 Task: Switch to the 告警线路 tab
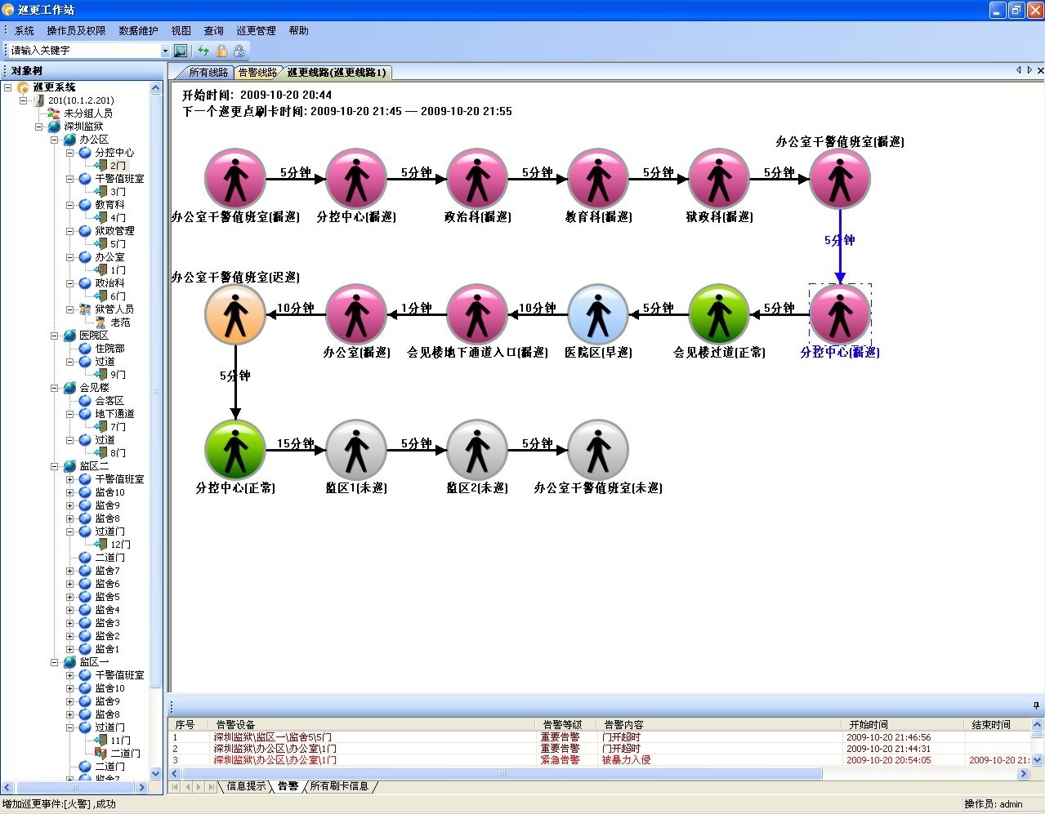tap(257, 73)
